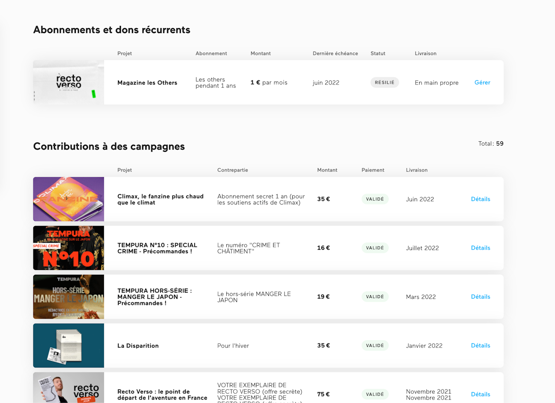This screenshot has width=555, height=403.
Task: Click the Abonnement column header
Action: coord(211,53)
